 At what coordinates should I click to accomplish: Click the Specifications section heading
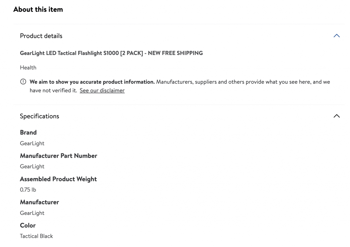(39, 116)
